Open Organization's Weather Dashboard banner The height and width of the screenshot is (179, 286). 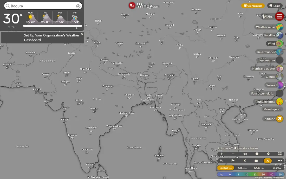pos(42,37)
